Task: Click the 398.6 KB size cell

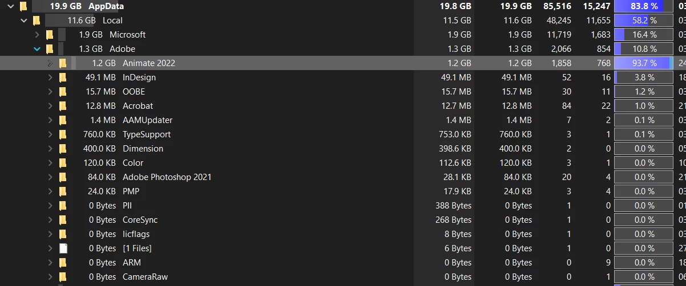Action: tap(454, 149)
